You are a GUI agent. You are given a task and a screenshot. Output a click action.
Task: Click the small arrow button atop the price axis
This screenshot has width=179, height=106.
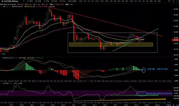pyautogui.click(x=176, y=4)
